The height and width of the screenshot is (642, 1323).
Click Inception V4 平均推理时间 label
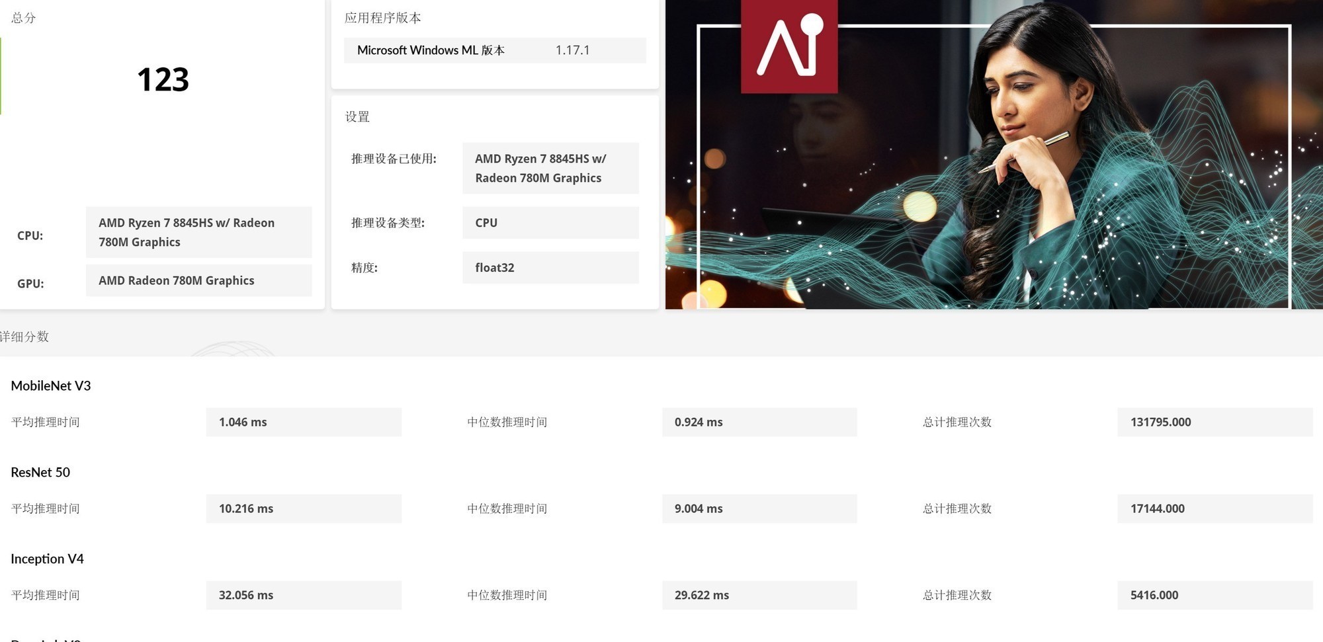[46, 595]
